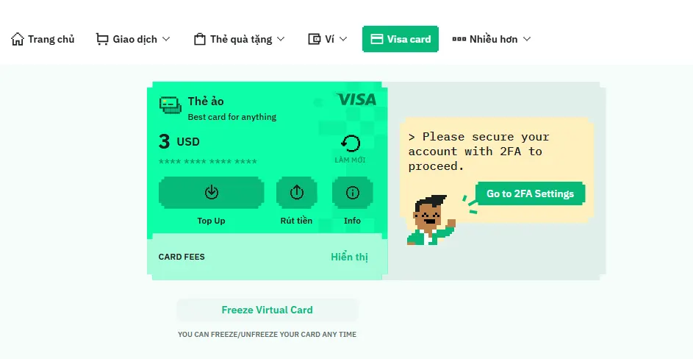Show card fees via Hiển thị
693x359 pixels.
click(x=349, y=257)
